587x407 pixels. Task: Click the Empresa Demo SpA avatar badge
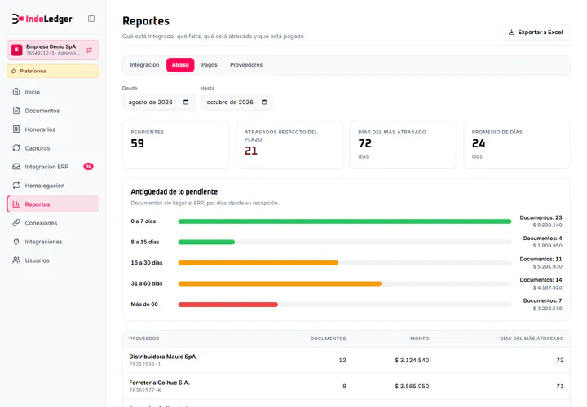tap(16, 50)
